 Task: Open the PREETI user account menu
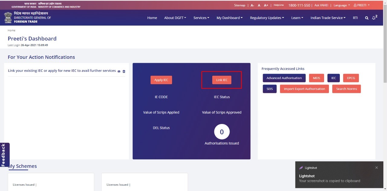[362, 5]
